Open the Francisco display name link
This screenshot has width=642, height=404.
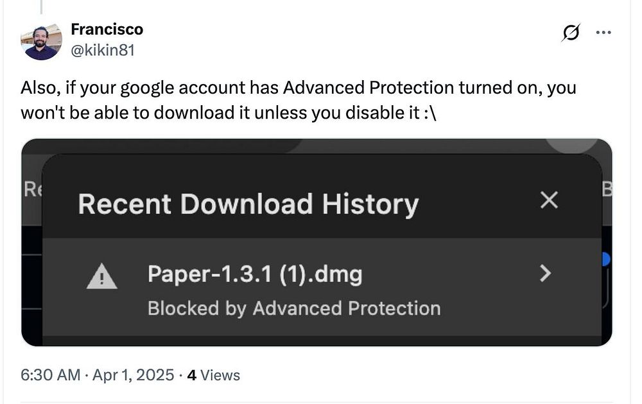coord(107,29)
